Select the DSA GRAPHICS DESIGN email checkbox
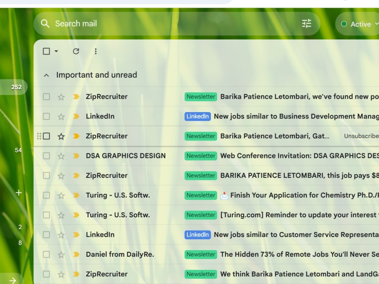 [x=46, y=156]
